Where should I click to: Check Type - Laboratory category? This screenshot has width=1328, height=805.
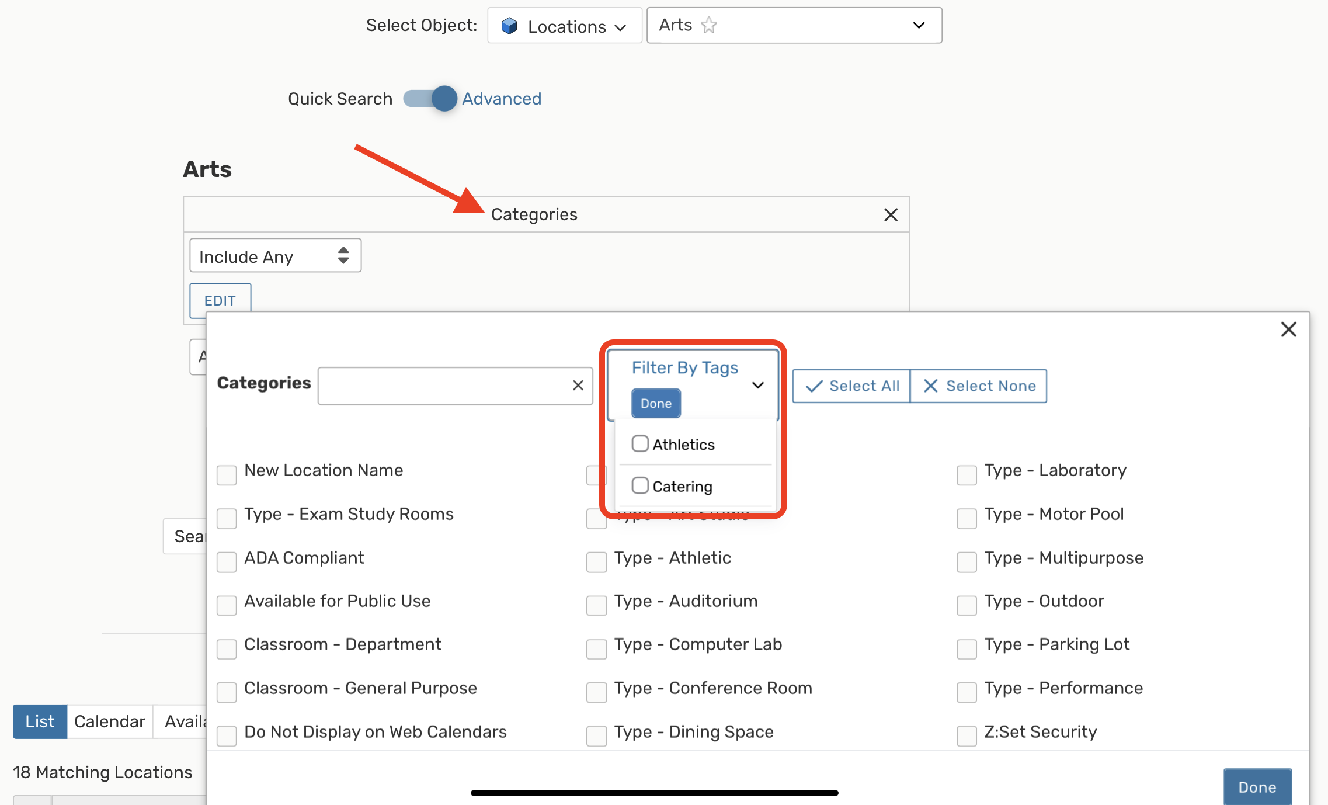pos(967,474)
